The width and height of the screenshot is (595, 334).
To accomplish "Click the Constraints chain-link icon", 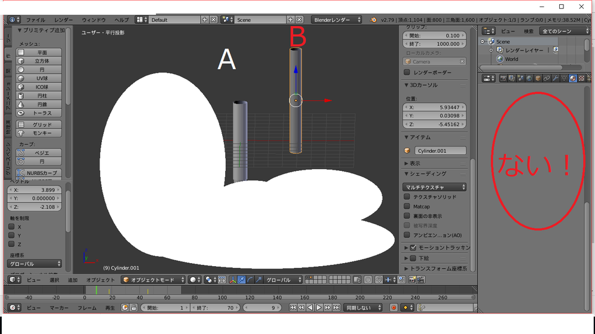I will (547, 78).
